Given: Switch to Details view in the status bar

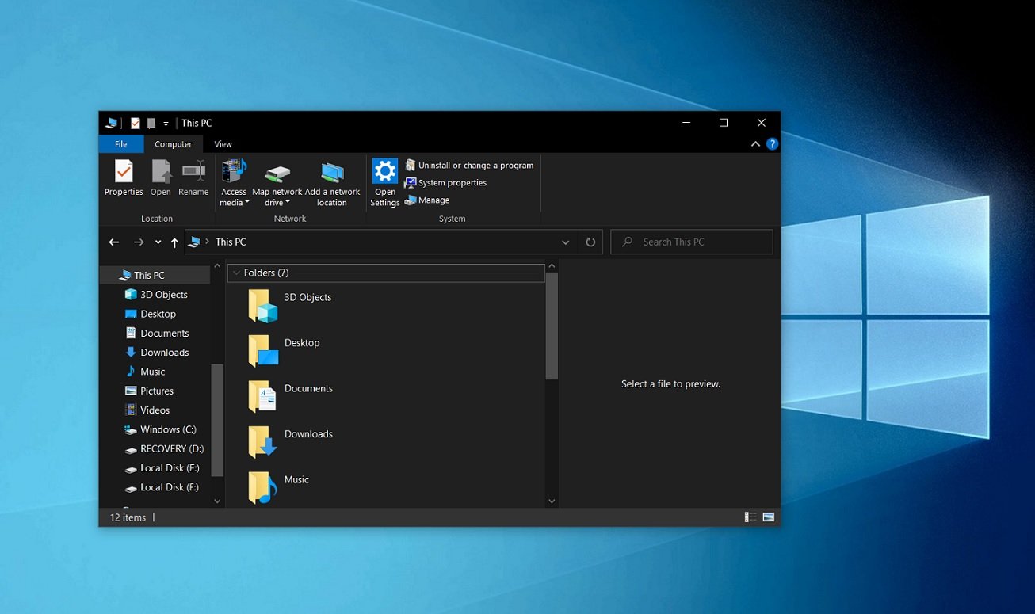Looking at the screenshot, I should pos(748,516).
